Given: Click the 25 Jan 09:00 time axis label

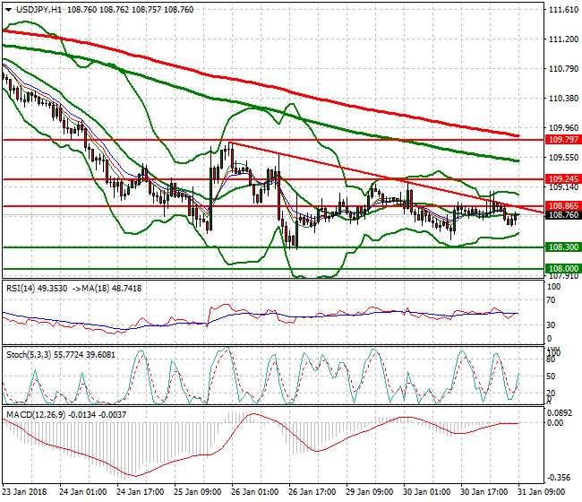Looking at the screenshot, I should 198,492.
